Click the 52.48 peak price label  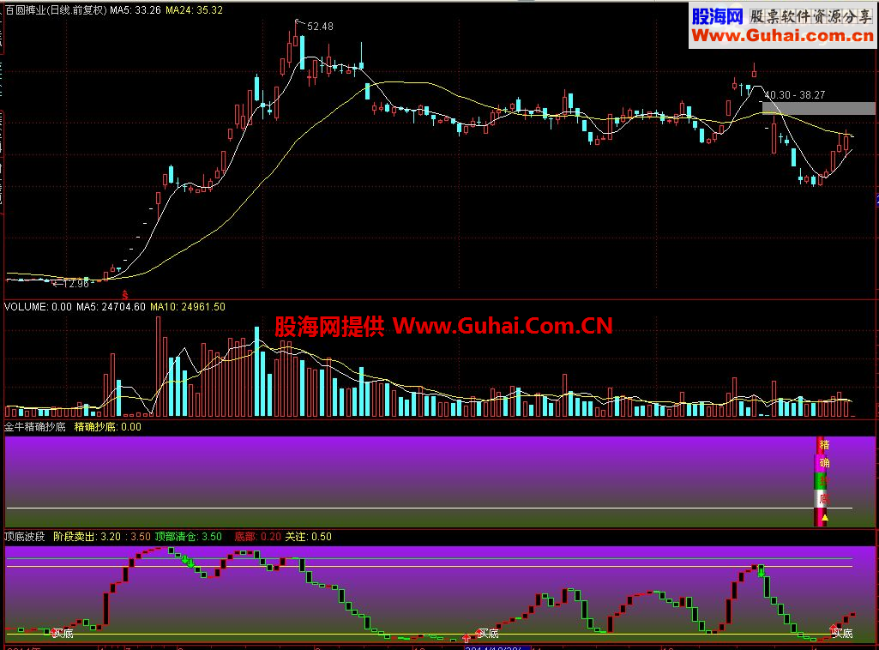320,27
